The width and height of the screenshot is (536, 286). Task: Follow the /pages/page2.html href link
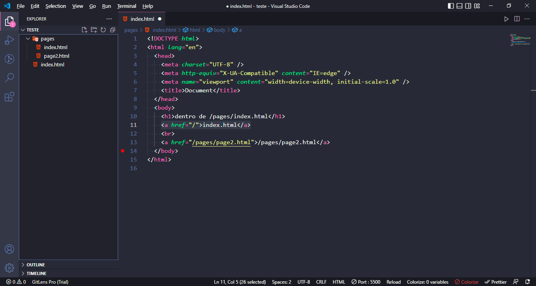(x=221, y=142)
